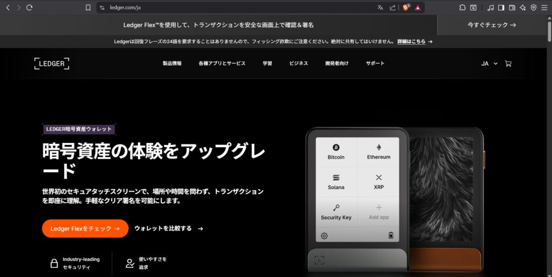
Task: Open the Brave VPN shield icon
Action: pyautogui.click(x=534, y=8)
